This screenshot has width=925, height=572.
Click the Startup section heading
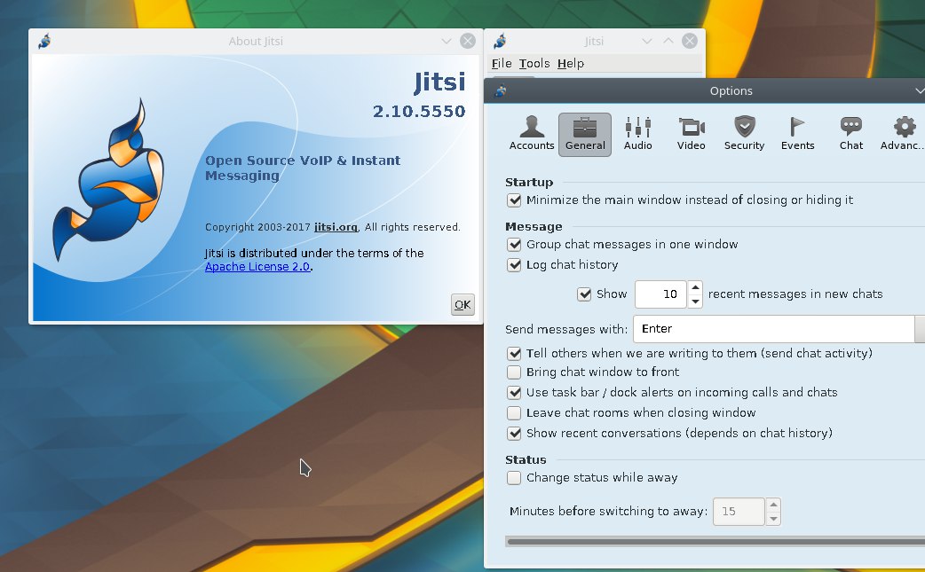tap(529, 183)
